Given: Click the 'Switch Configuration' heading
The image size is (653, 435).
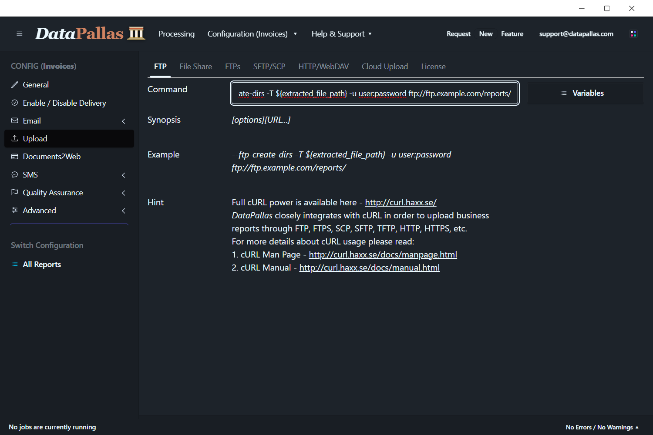Looking at the screenshot, I should [47, 245].
